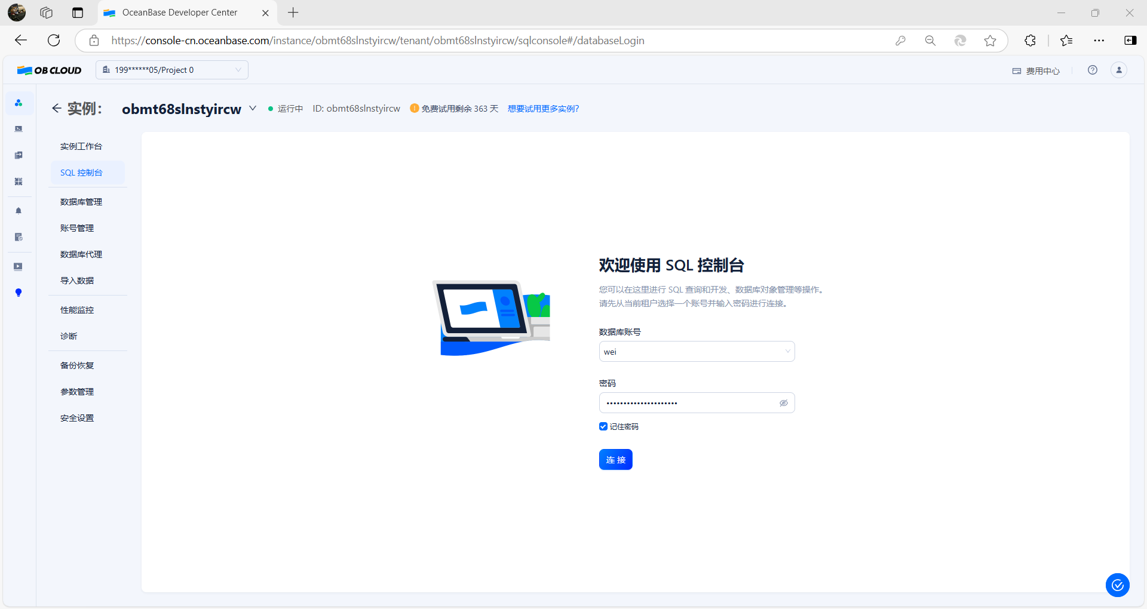Uncheck the 记住密码 checkbox
The image size is (1147, 609).
(603, 426)
